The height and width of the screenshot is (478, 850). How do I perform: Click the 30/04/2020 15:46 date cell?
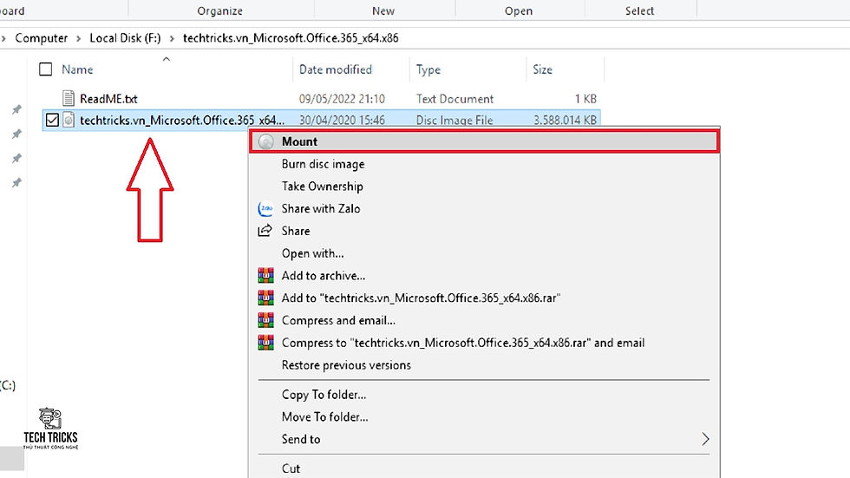342,121
